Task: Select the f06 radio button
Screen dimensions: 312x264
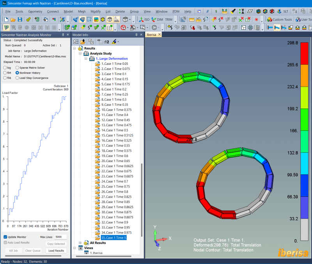Action: pos(5,78)
